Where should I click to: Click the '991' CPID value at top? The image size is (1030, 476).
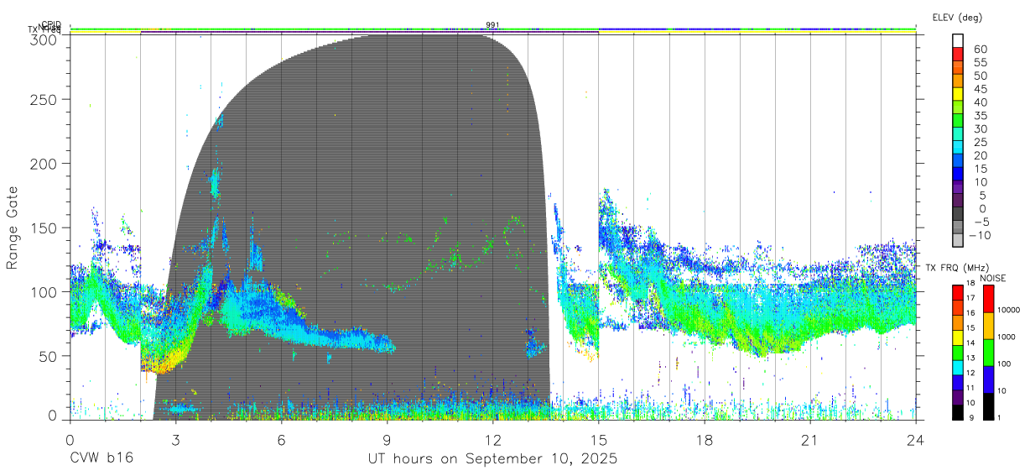492,25
